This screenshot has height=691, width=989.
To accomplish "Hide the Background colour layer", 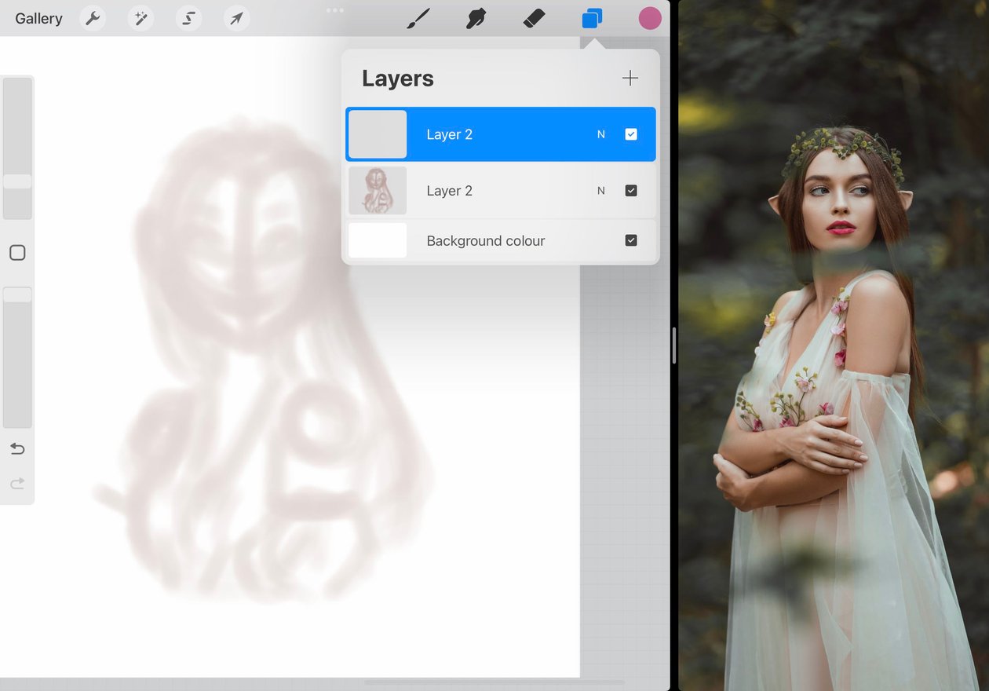I will click(x=631, y=240).
